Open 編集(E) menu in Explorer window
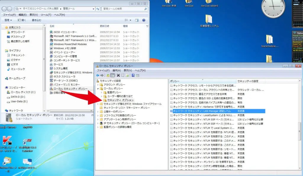Viewport: 303px width, 176px height. point(22,15)
